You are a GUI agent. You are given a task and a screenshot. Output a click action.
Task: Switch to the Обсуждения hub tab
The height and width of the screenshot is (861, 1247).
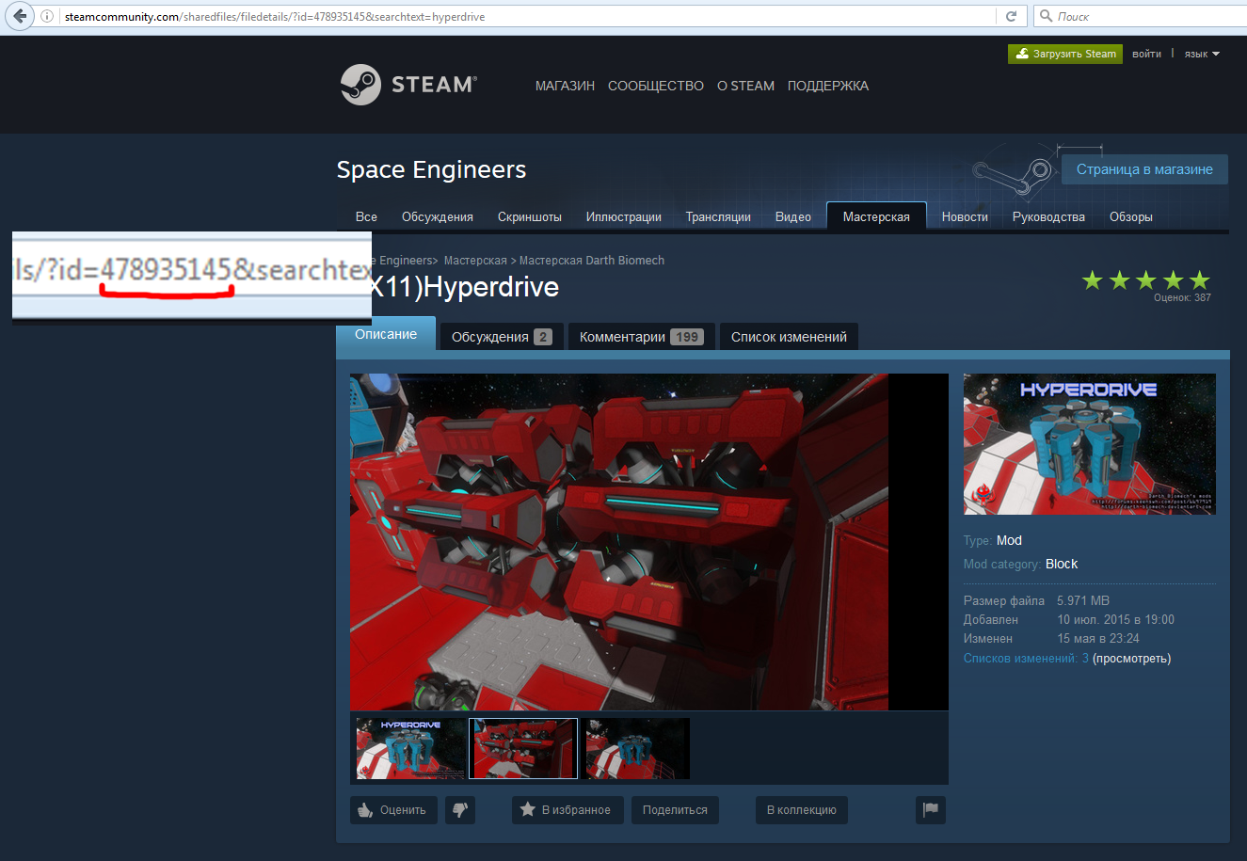tap(438, 216)
